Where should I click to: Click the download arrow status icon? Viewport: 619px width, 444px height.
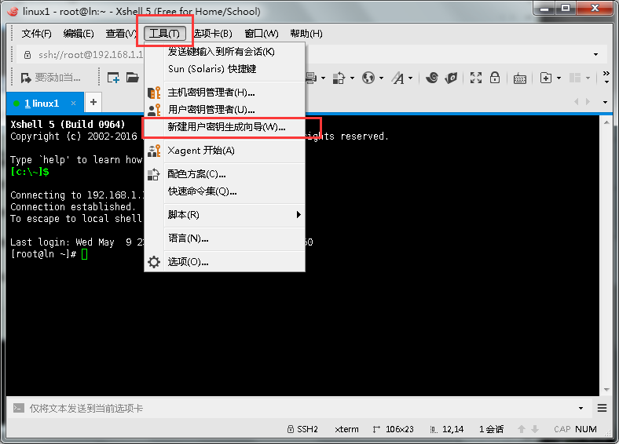point(535,429)
